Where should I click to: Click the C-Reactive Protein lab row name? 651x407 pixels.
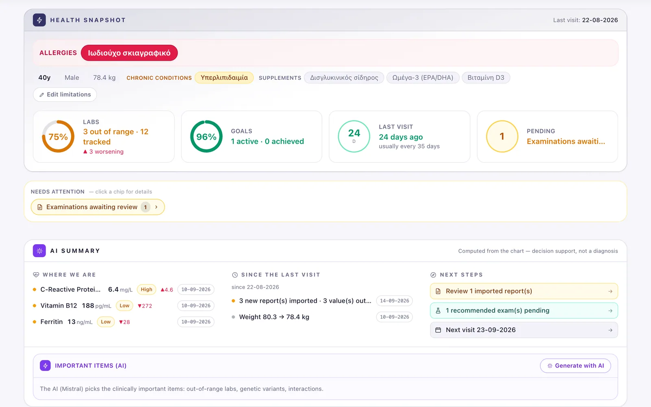point(70,289)
